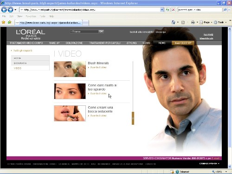The width and height of the screenshot is (232, 174).
Task: Open the search provider options dropdown
Action: (229, 10)
